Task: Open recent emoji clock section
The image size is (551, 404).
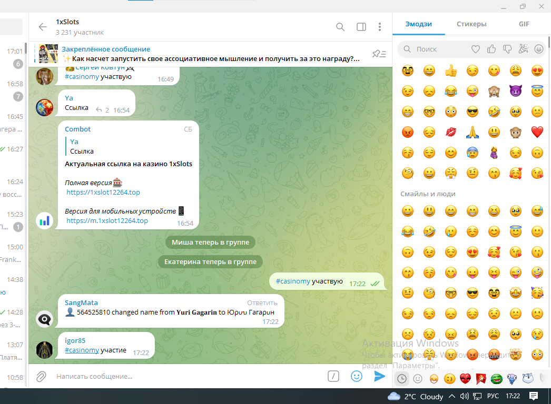Action: 401,379
